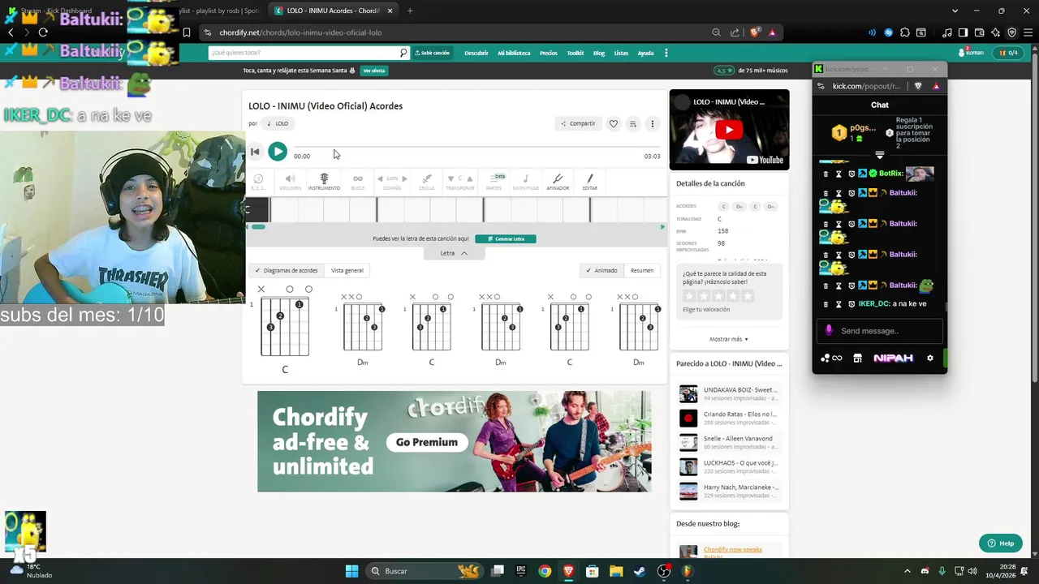Open the song's three-dot more options menu
The height and width of the screenshot is (584, 1039).
(652, 124)
